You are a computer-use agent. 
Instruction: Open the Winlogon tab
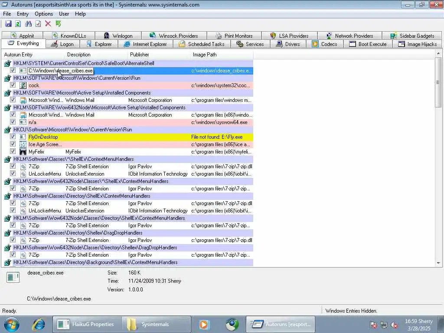(x=118, y=36)
